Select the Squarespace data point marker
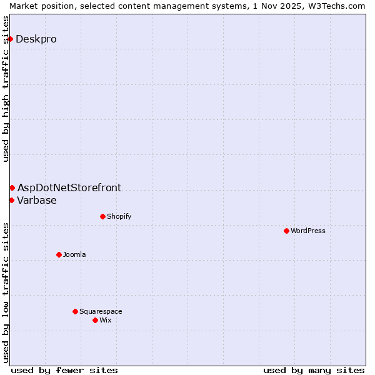 pos(75,311)
